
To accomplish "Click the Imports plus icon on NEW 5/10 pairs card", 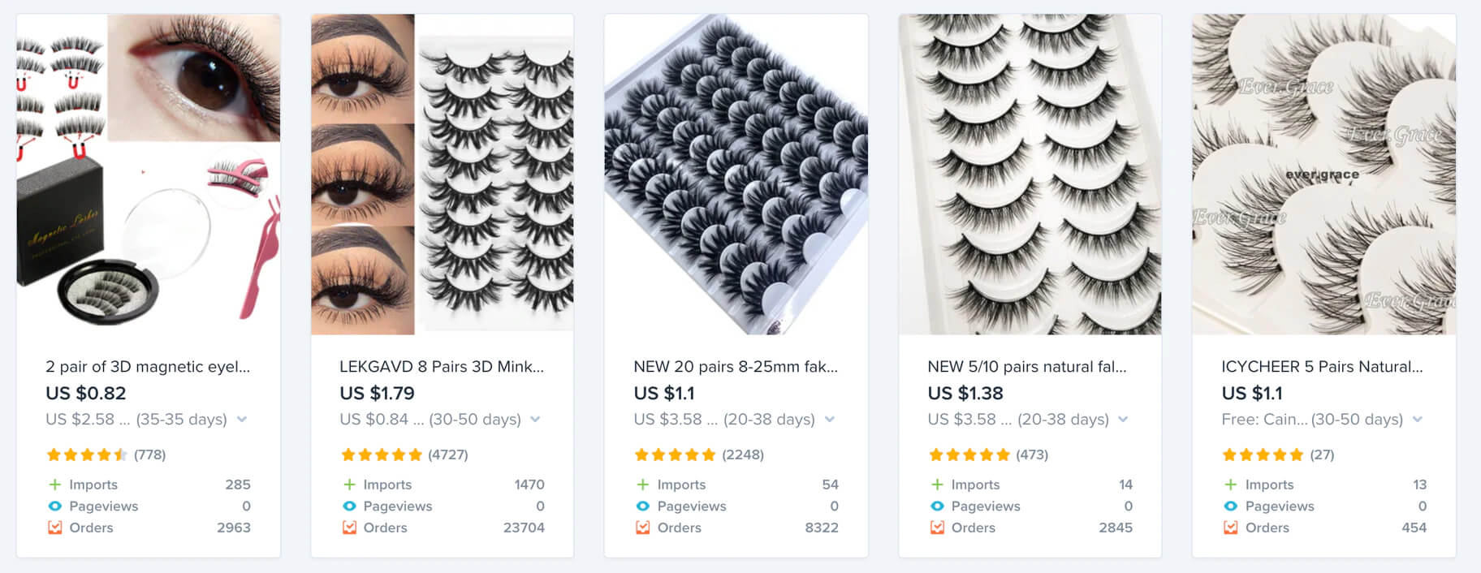I will pyautogui.click(x=937, y=485).
